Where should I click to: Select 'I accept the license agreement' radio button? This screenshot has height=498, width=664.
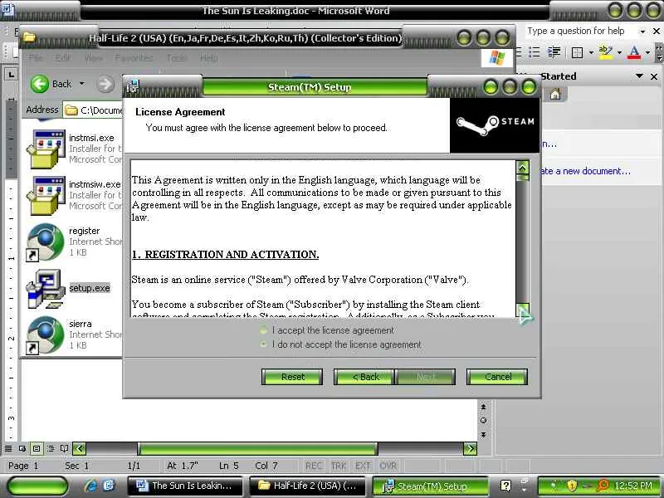point(263,330)
